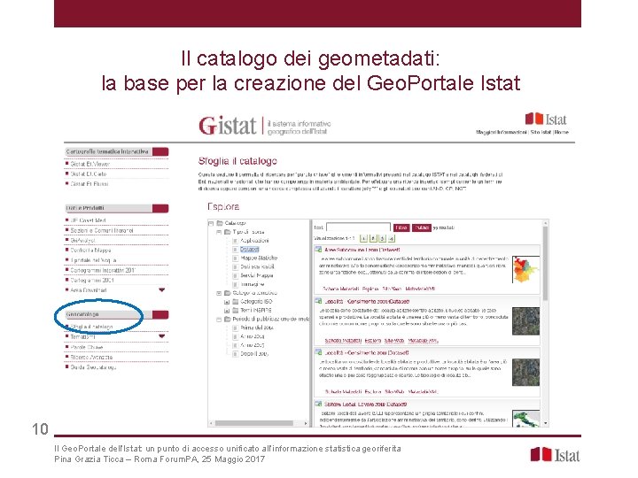
Task: Click the Pulisci button
Action: point(422,227)
